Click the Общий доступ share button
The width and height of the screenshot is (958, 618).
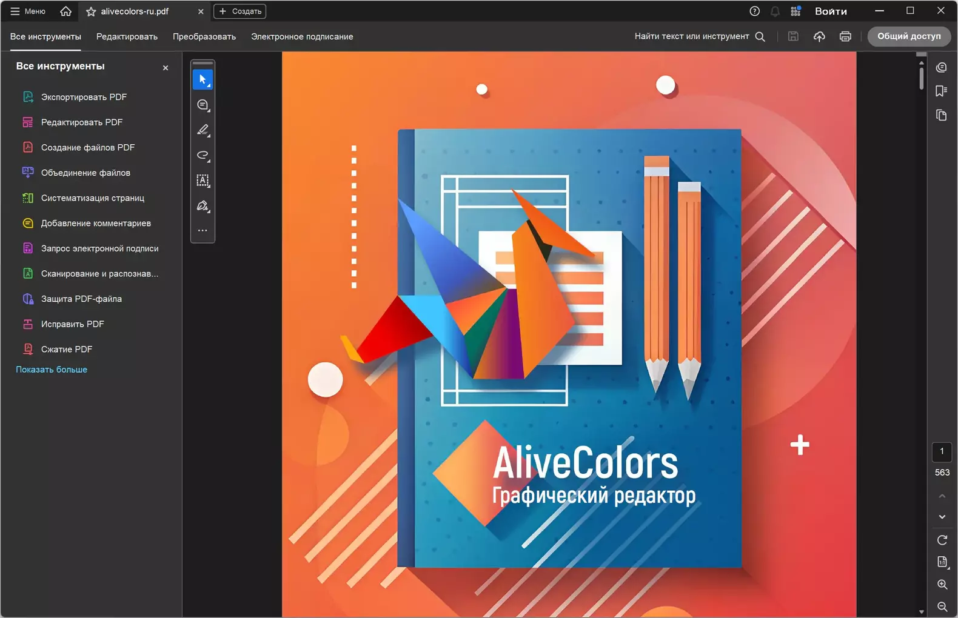point(909,36)
